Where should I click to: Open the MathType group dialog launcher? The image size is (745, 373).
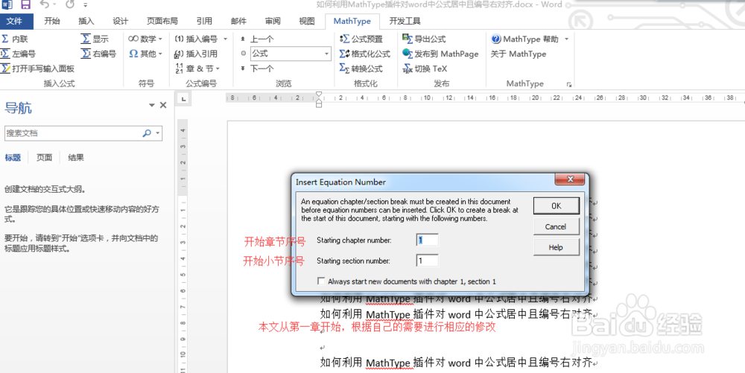[568, 84]
